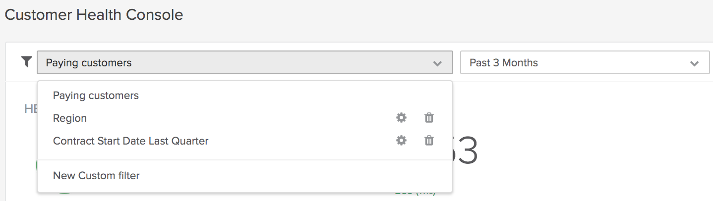Click the funnel filter icon
The width and height of the screenshot is (713, 201).
(26, 62)
